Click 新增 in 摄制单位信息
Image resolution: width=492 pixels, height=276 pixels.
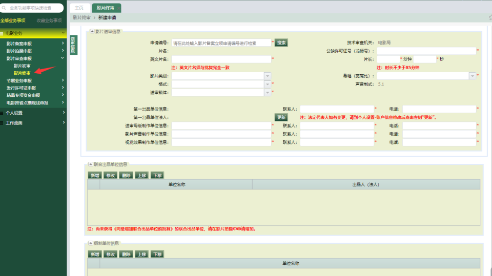95,254
